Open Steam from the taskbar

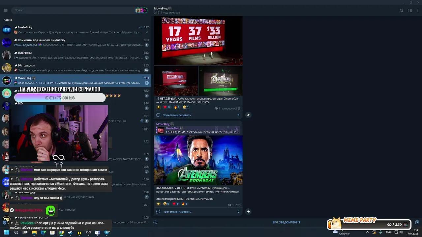pos(70,232)
